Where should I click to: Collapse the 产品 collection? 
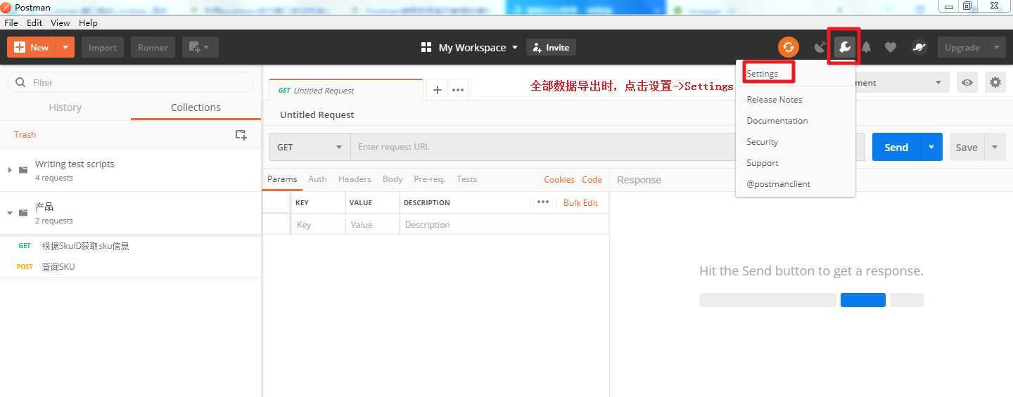click(x=9, y=213)
